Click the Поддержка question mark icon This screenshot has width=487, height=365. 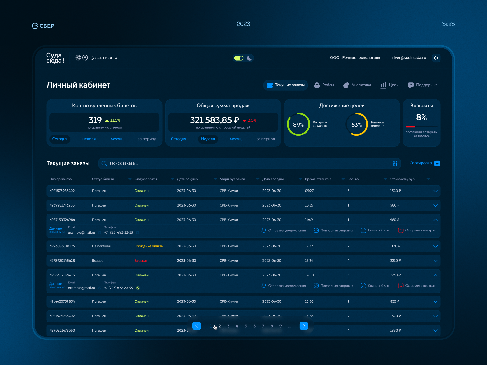(411, 85)
